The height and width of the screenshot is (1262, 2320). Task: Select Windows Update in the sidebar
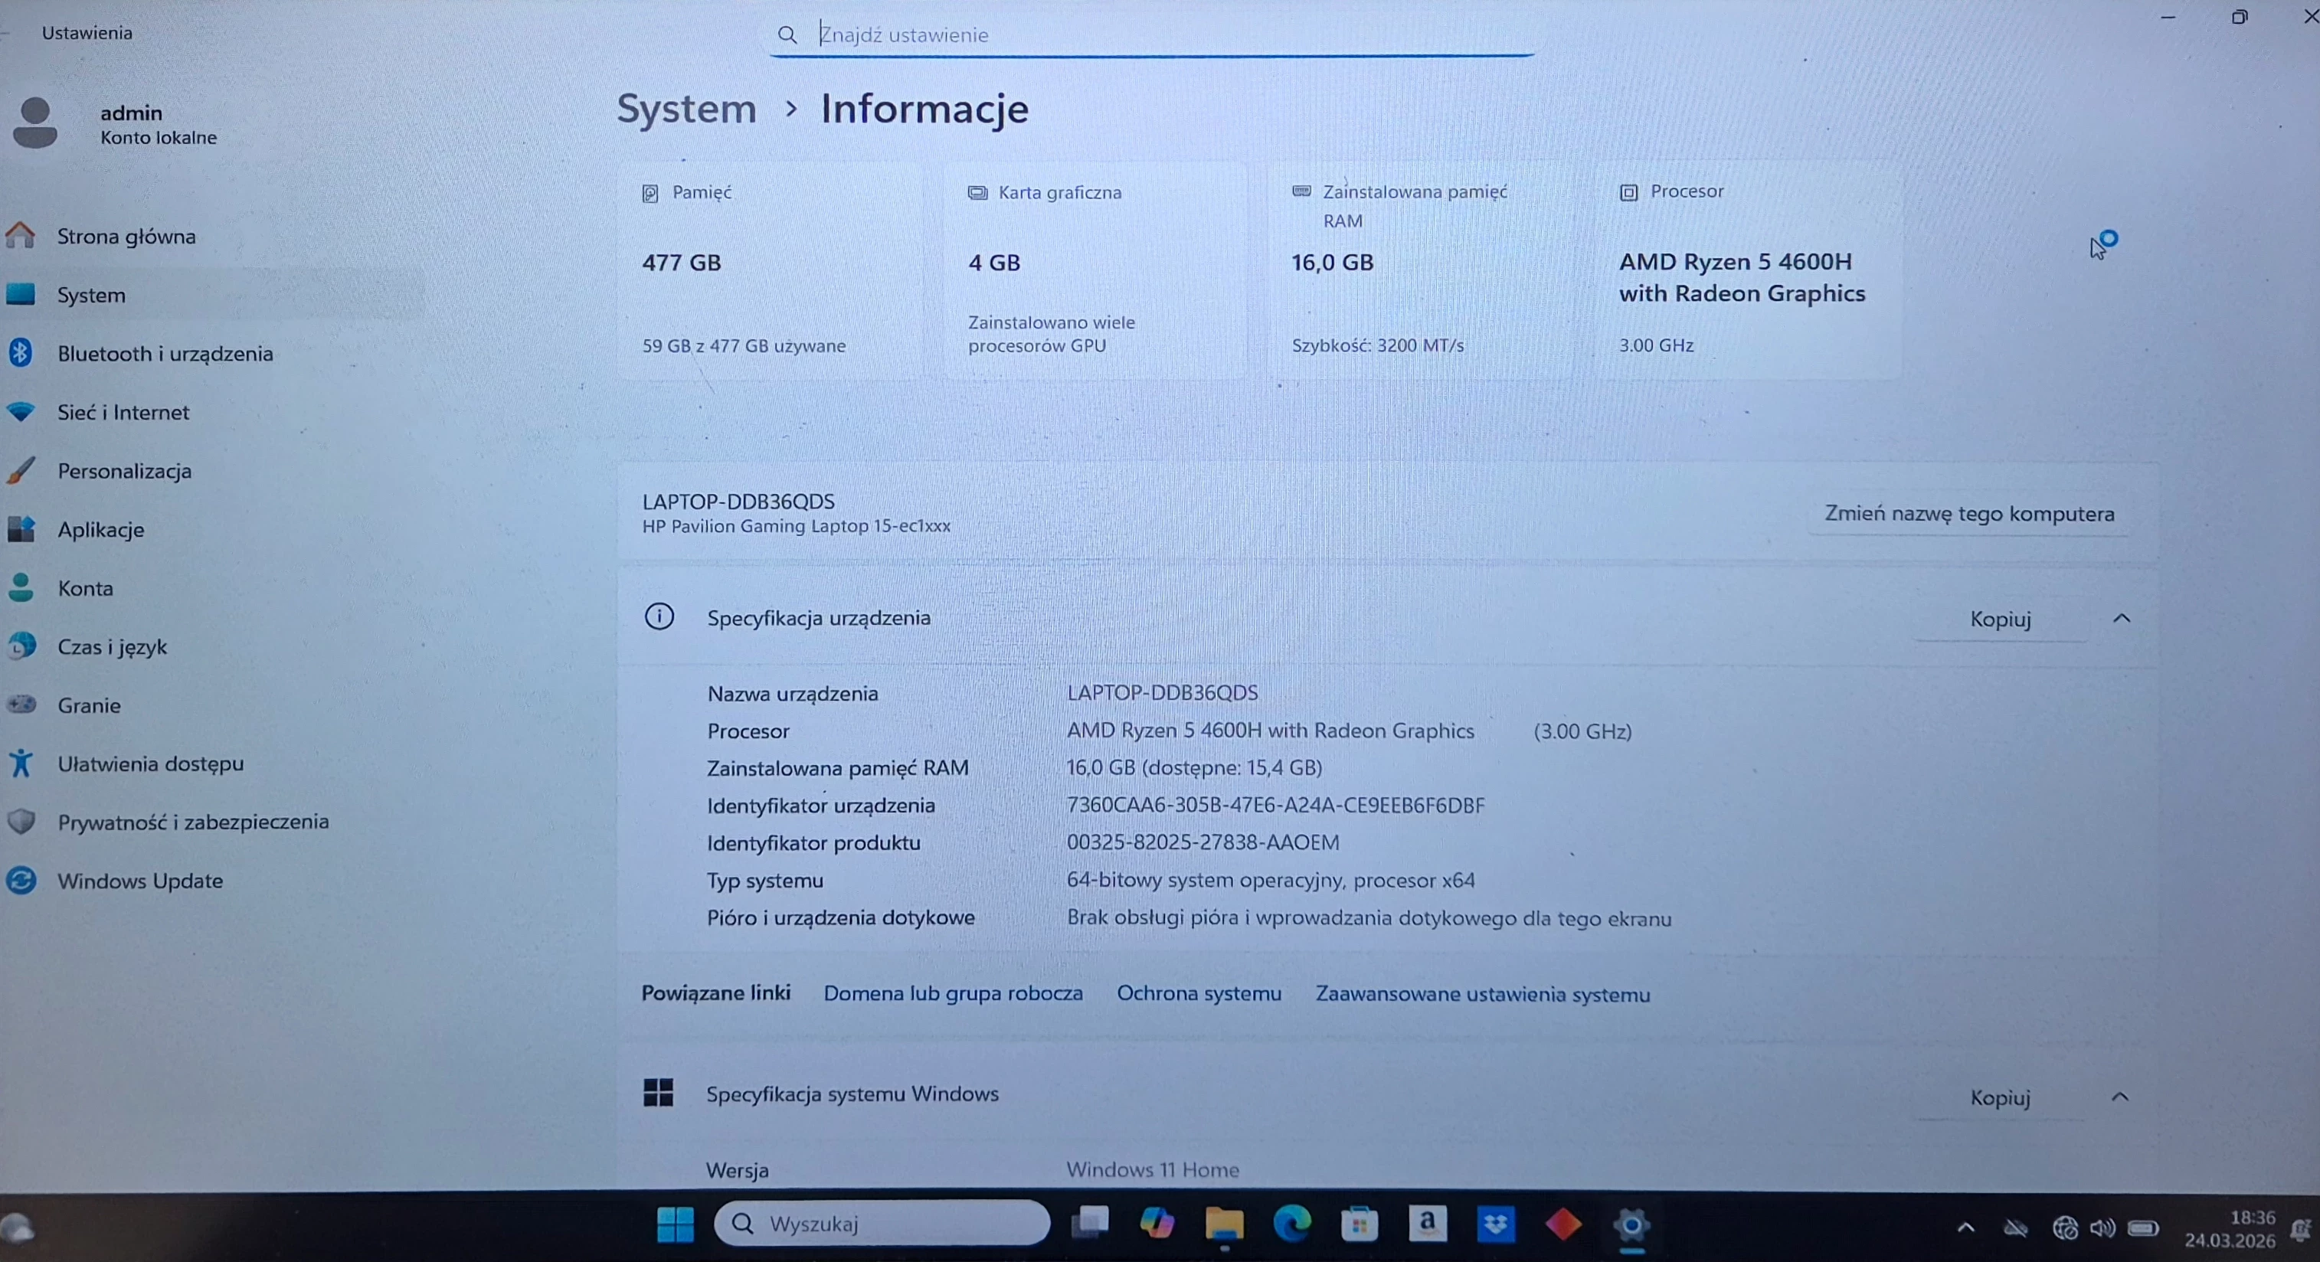tap(139, 881)
